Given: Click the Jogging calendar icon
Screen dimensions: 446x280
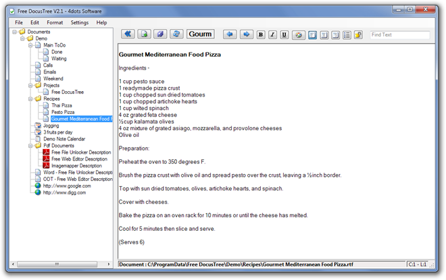Looking at the screenshot, I should [x=38, y=125].
